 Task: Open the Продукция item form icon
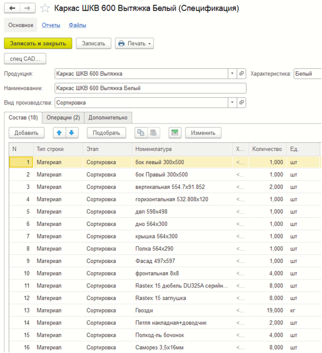(241, 74)
